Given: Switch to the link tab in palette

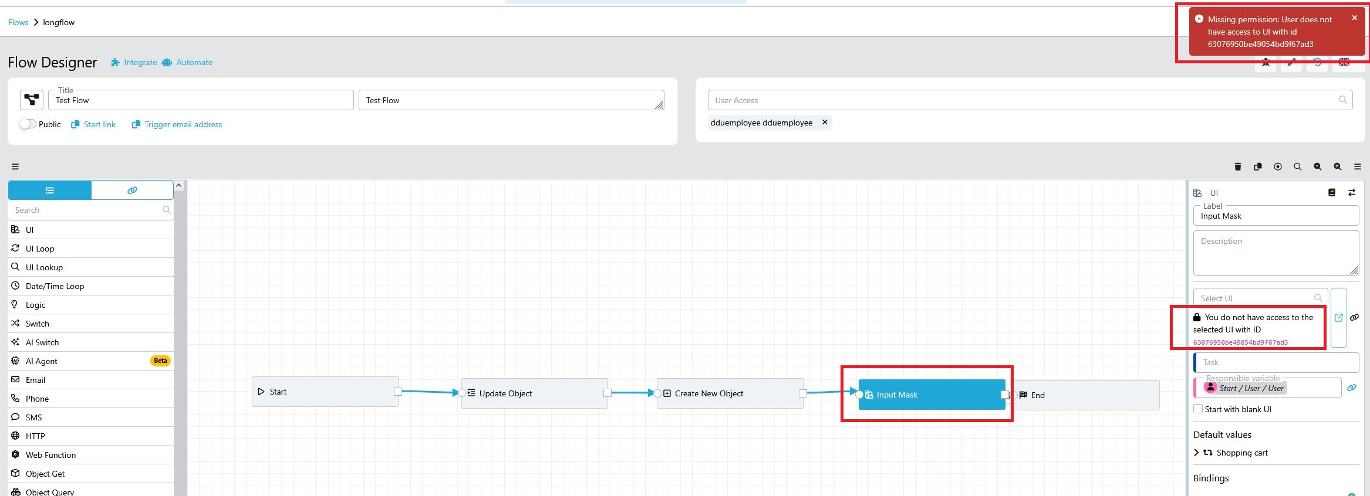Looking at the screenshot, I should click(132, 190).
